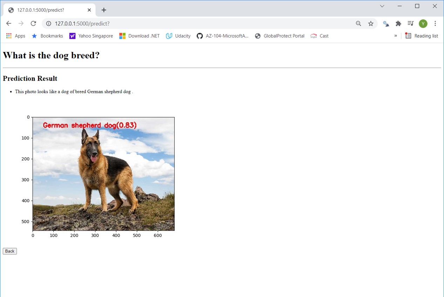Image resolution: width=444 pixels, height=297 pixels.
Task: Open the tab search chevron
Action: pyautogui.click(x=382, y=6)
